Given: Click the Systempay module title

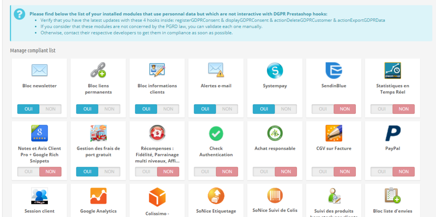Looking at the screenshot, I should tap(275, 86).
